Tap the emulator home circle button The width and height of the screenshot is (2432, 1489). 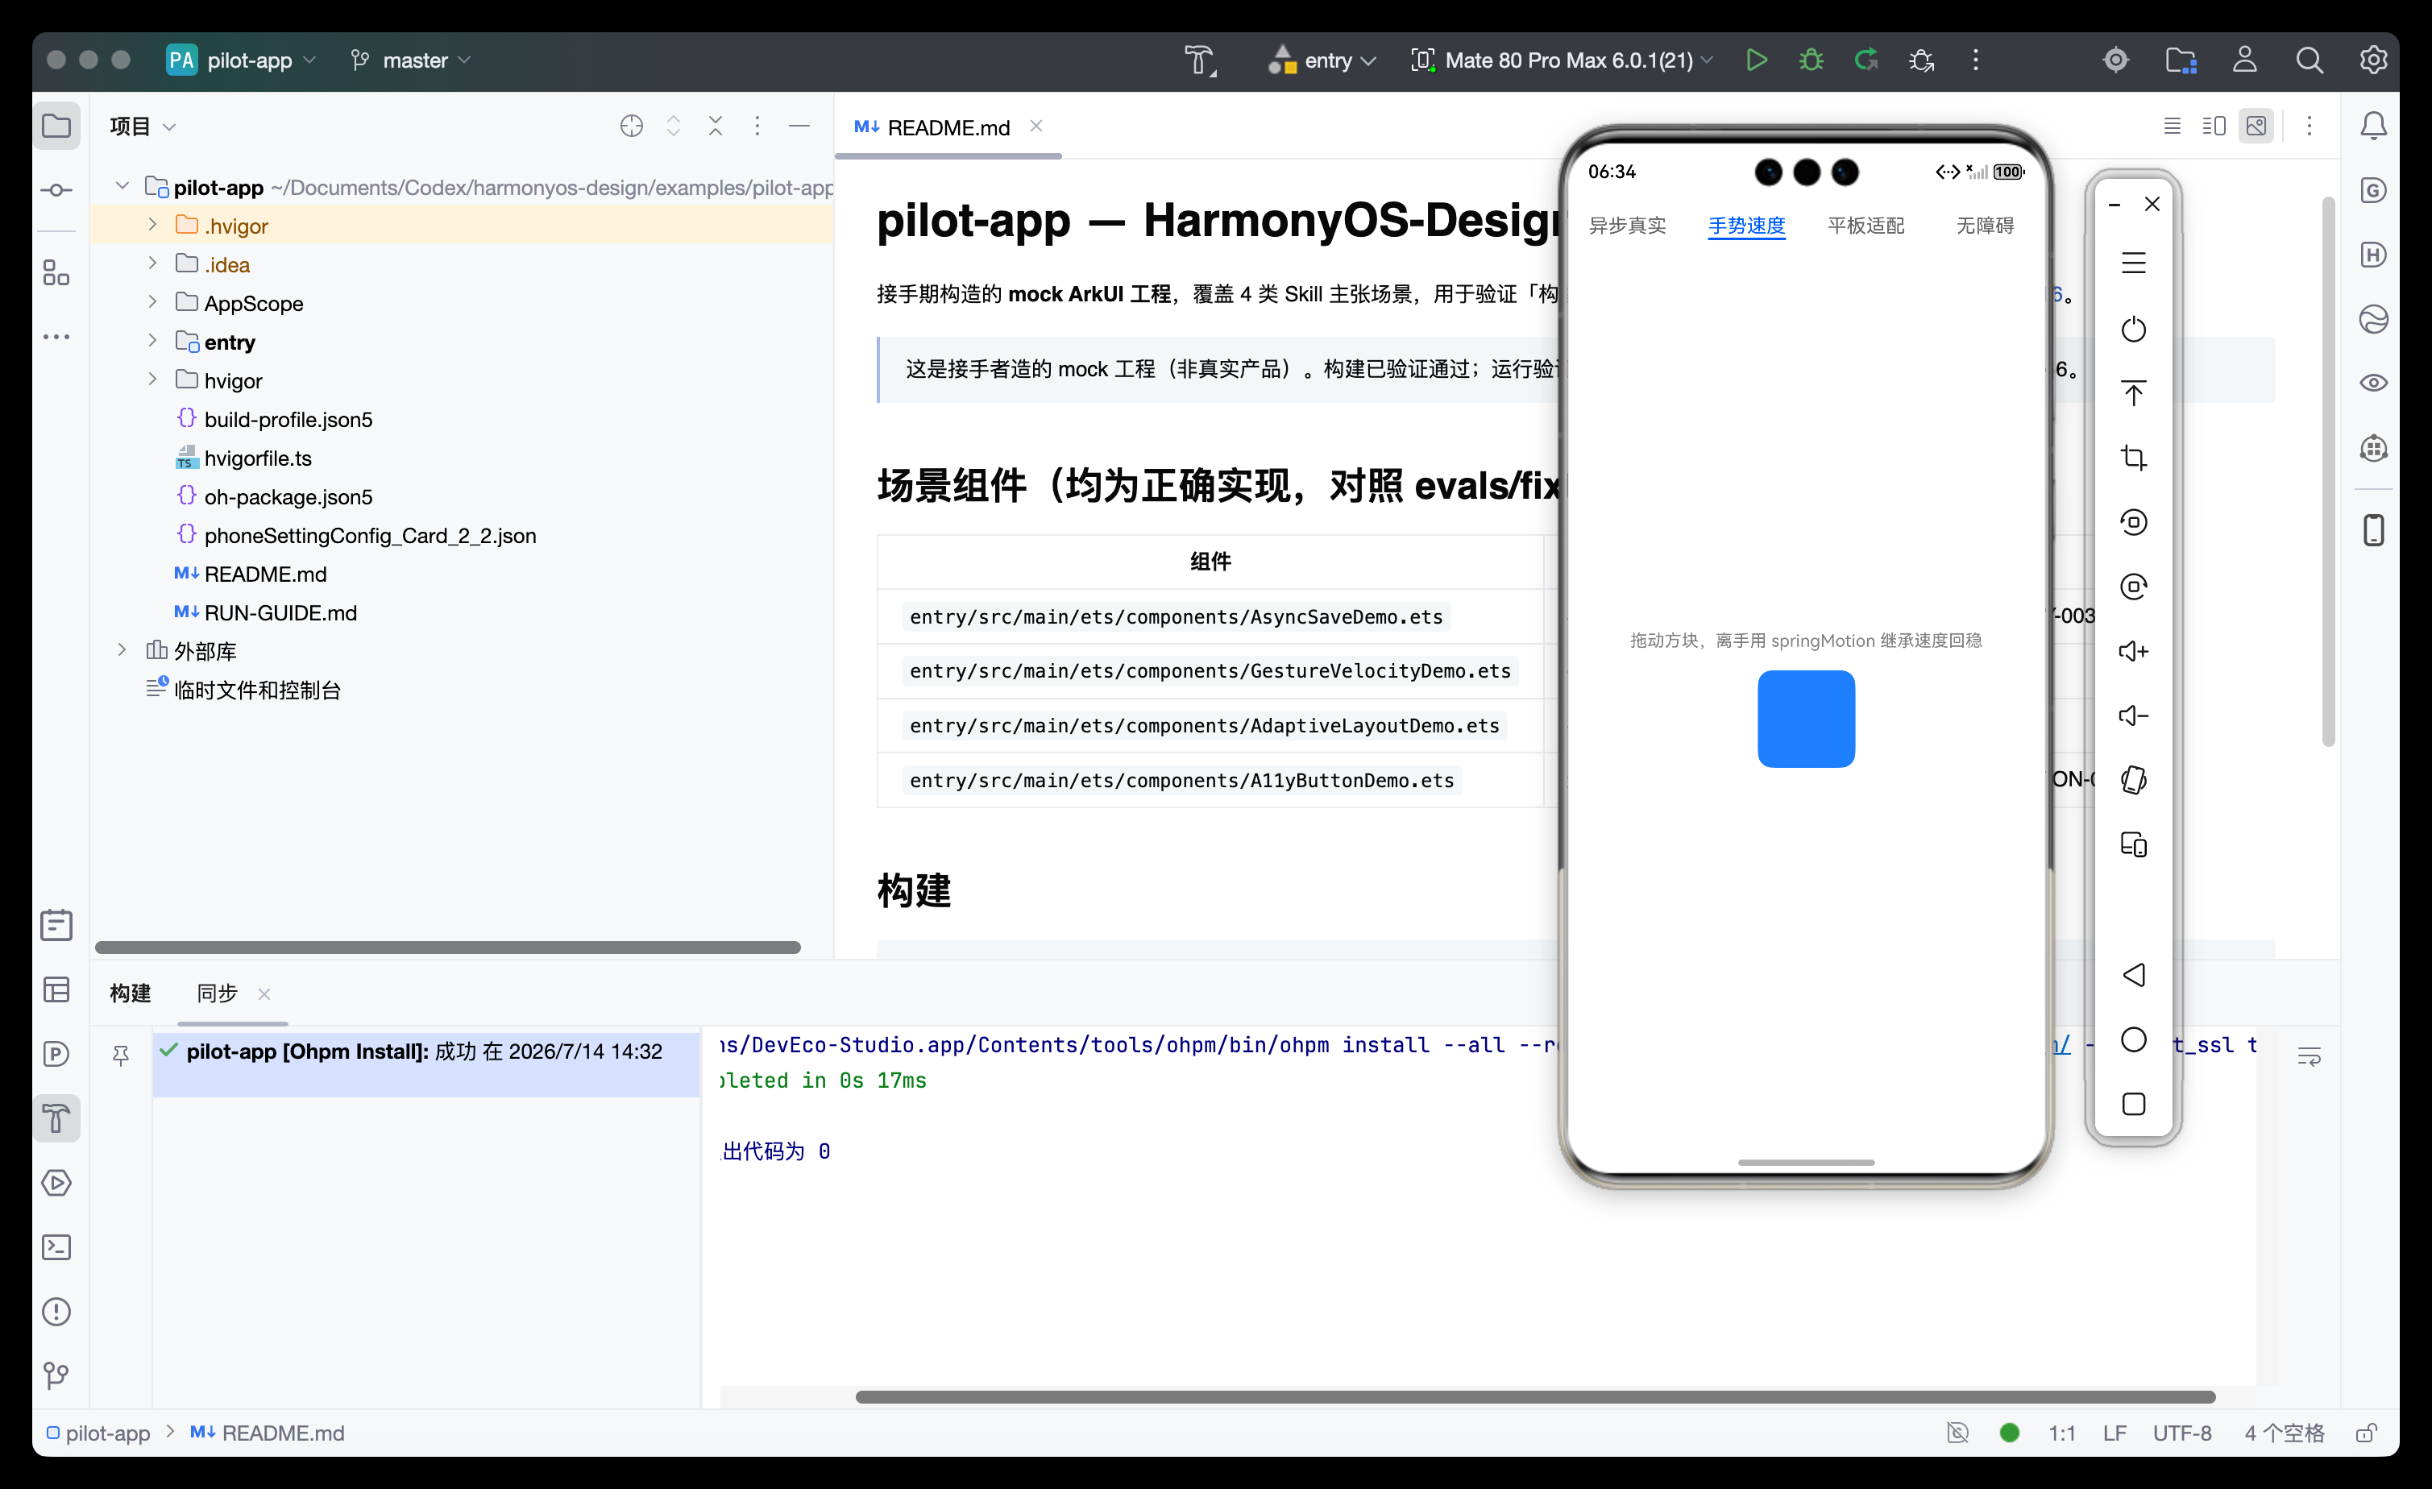click(2133, 1039)
